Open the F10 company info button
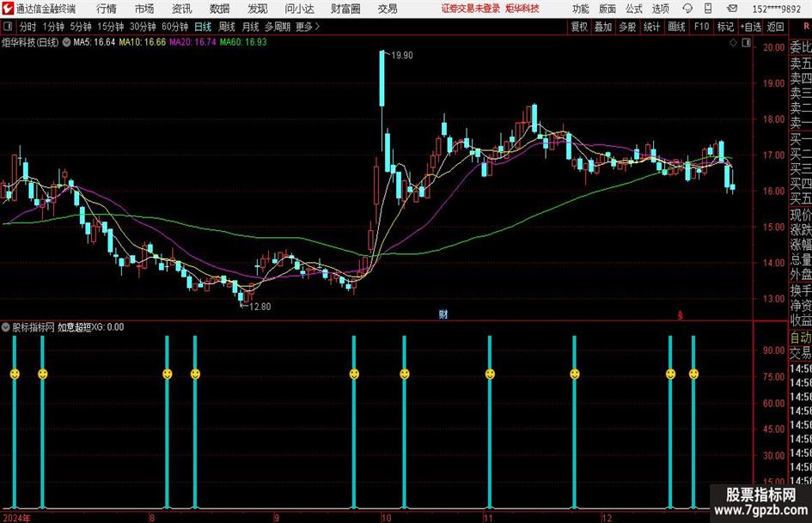 tap(701, 27)
